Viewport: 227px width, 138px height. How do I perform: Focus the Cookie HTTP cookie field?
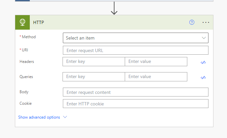click(135, 104)
